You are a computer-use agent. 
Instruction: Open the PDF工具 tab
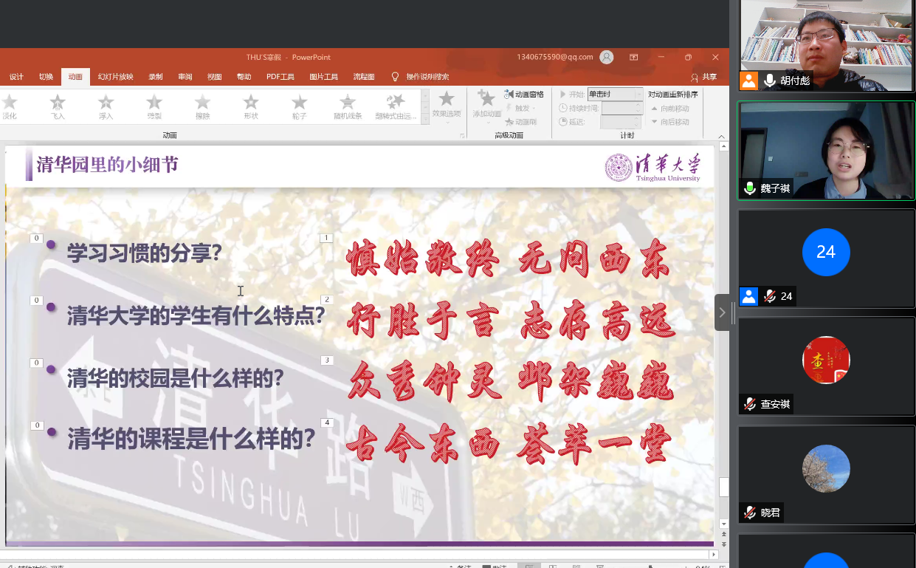click(280, 77)
